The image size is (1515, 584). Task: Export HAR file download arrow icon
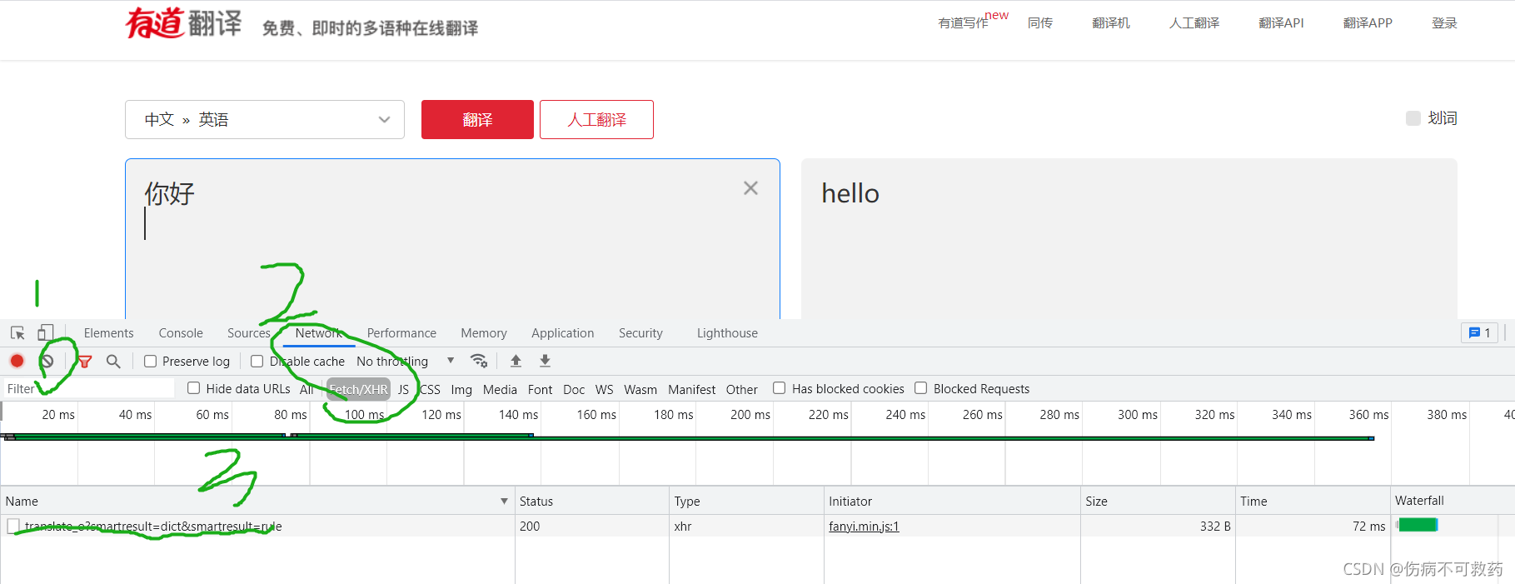(545, 361)
